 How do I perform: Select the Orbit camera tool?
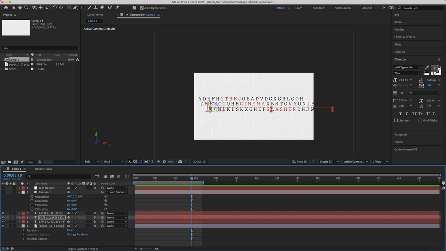(34, 8)
